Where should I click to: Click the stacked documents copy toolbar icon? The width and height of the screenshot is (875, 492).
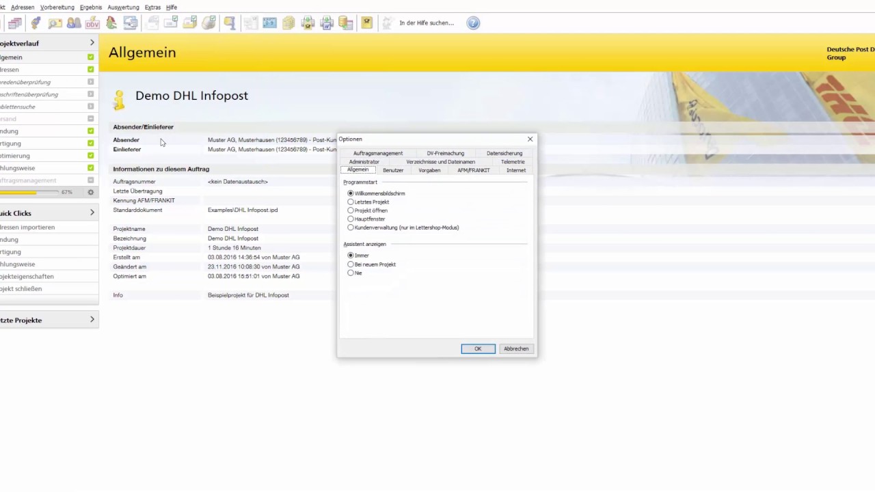tap(288, 23)
